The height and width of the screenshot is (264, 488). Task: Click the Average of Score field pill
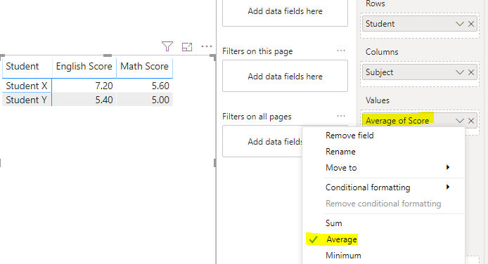point(420,121)
